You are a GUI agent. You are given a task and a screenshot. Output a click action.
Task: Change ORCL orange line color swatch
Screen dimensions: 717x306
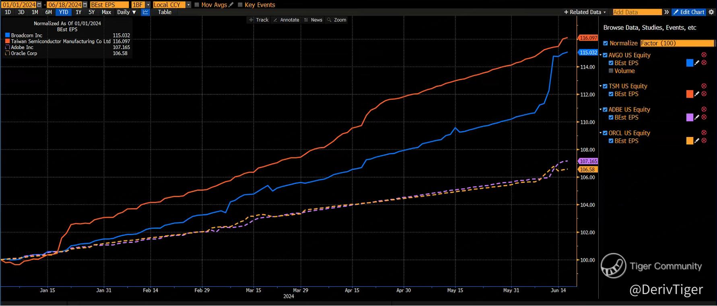(690, 141)
